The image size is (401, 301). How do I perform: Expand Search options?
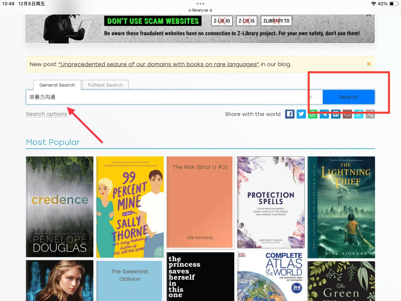47,114
